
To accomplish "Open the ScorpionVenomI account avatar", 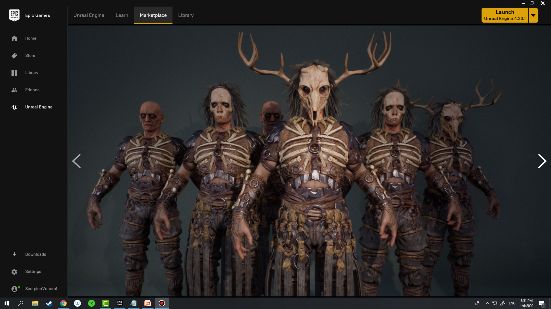I will pos(14,289).
